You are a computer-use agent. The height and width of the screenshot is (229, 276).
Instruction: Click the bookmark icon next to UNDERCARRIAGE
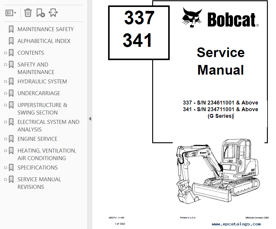[11, 93]
